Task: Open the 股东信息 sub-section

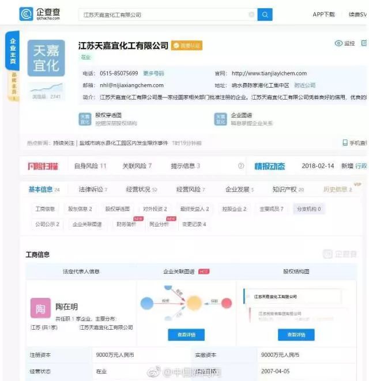Action: 80,209
